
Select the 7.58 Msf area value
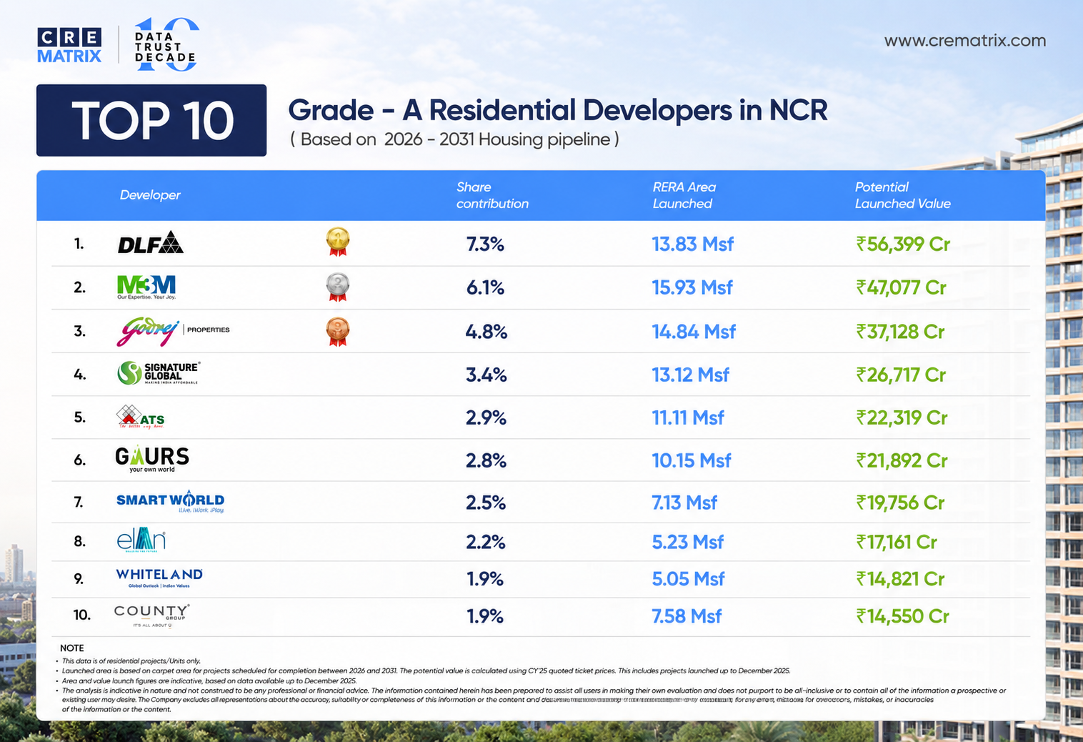(687, 616)
